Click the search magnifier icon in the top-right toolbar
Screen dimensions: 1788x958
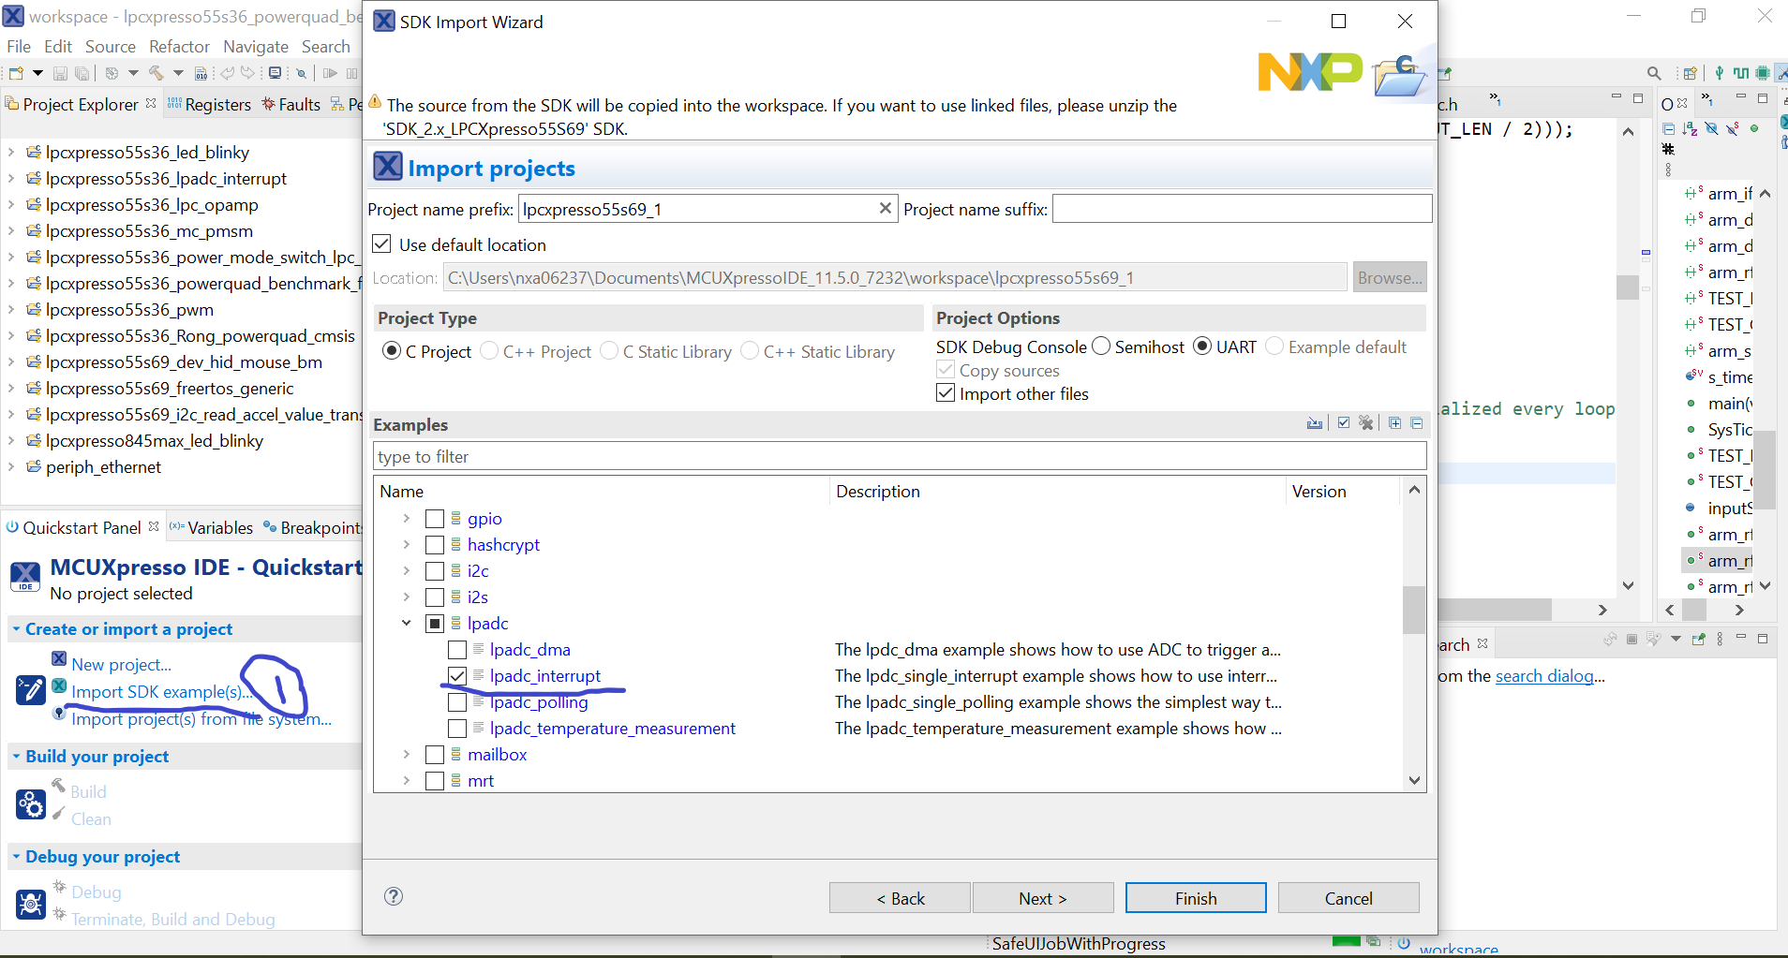(x=1654, y=73)
